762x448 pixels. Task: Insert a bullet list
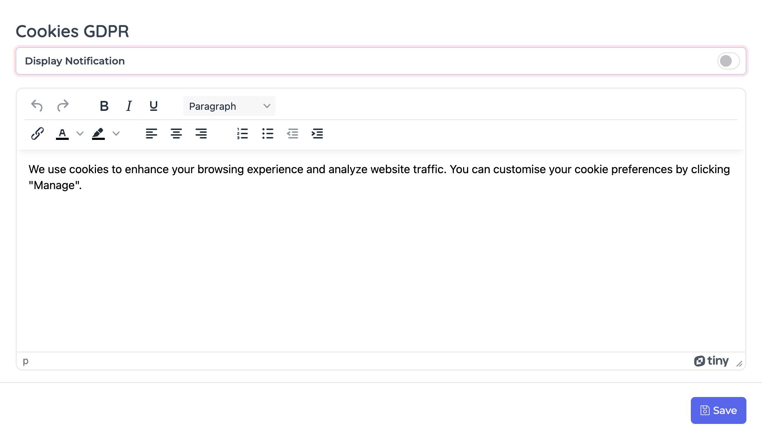pyautogui.click(x=268, y=134)
